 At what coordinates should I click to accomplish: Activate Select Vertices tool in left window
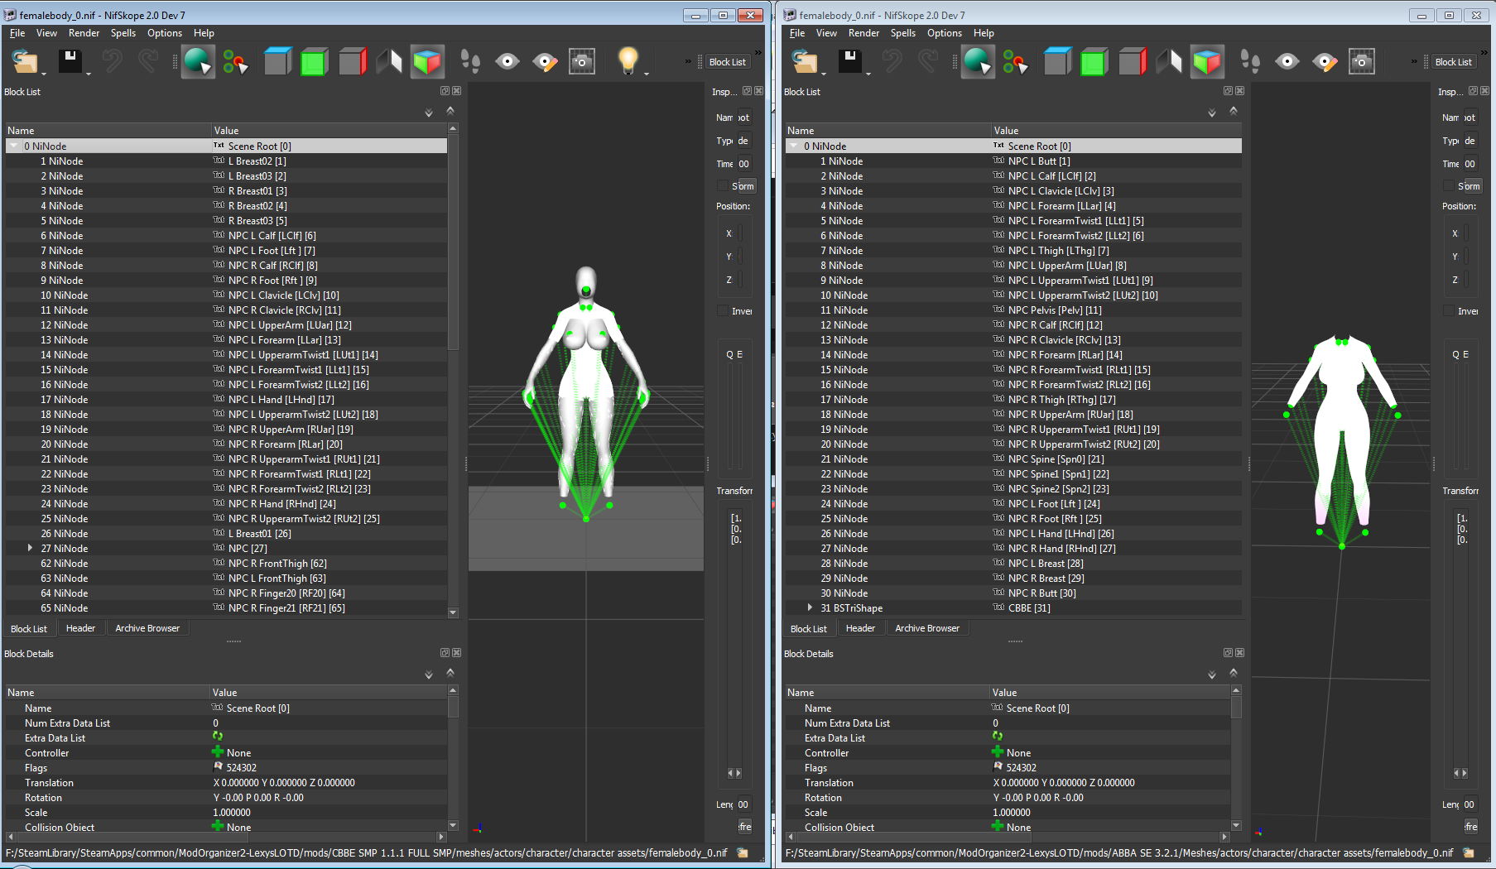coord(235,62)
